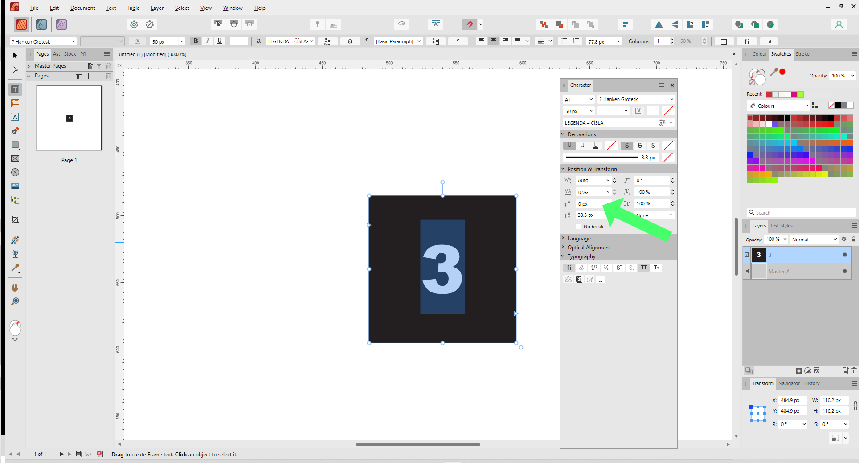Pick the red recent colour swatch

pos(769,94)
